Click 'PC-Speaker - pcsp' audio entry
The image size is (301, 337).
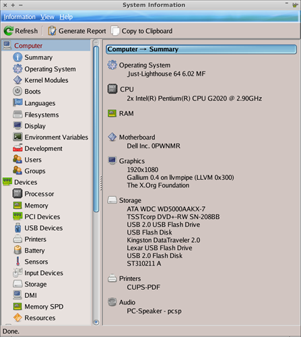click(154, 311)
